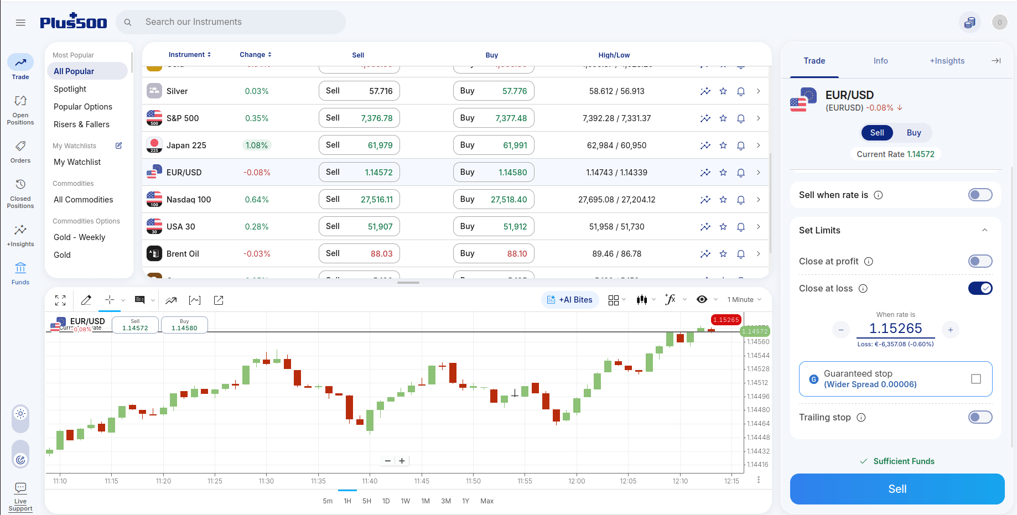This screenshot has height=515, width=1017.
Task: Expand USA 30 row details arrow
Action: pyautogui.click(x=758, y=227)
